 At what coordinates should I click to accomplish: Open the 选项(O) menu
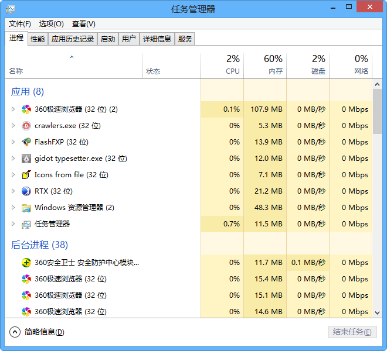[x=52, y=24]
